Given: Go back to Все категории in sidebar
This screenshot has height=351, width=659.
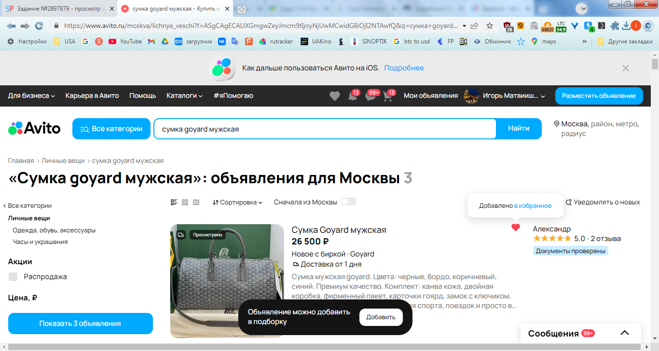Looking at the screenshot, I should [27, 206].
